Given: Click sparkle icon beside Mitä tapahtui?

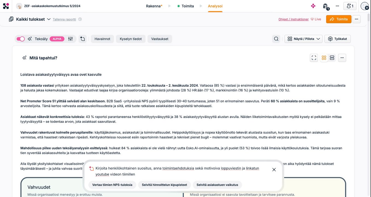Looking at the screenshot, I should 24,58.
